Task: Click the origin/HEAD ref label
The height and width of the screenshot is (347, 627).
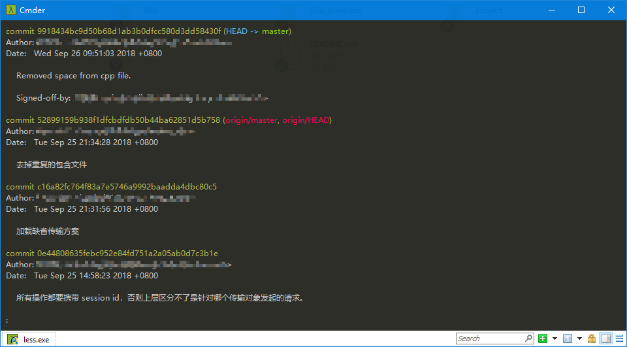Action: click(306, 120)
